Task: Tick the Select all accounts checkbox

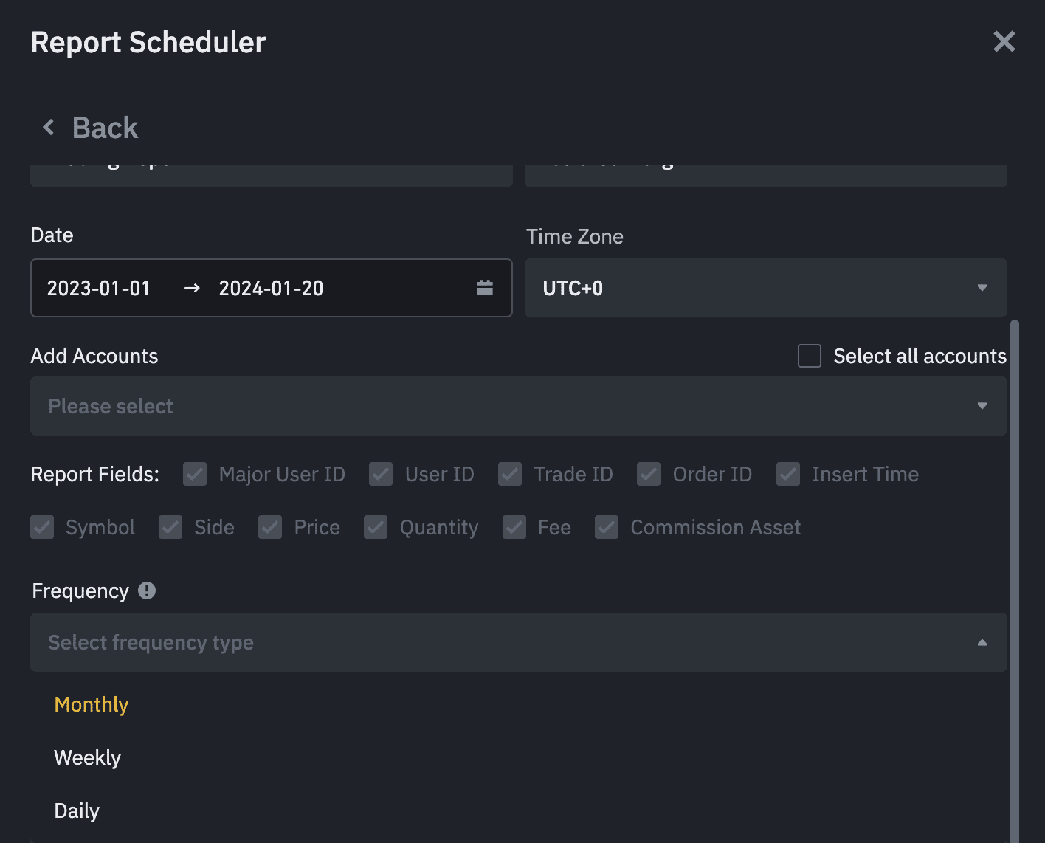Action: 810,356
